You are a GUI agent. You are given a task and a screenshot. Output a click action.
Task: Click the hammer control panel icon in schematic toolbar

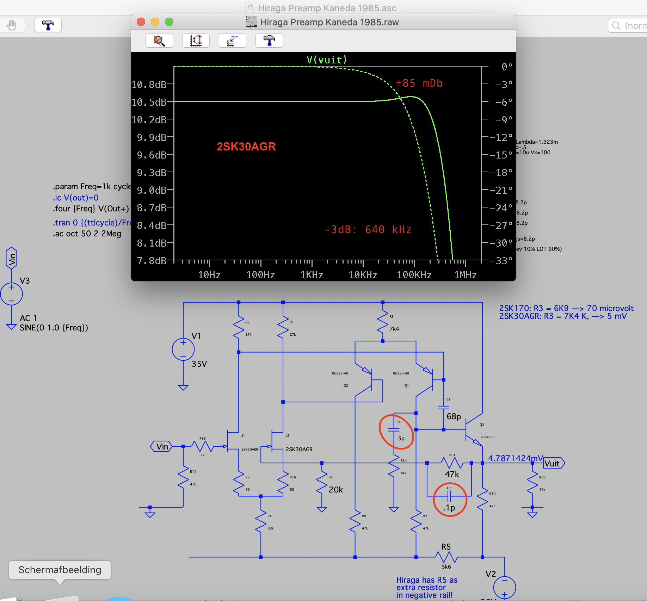click(x=48, y=25)
